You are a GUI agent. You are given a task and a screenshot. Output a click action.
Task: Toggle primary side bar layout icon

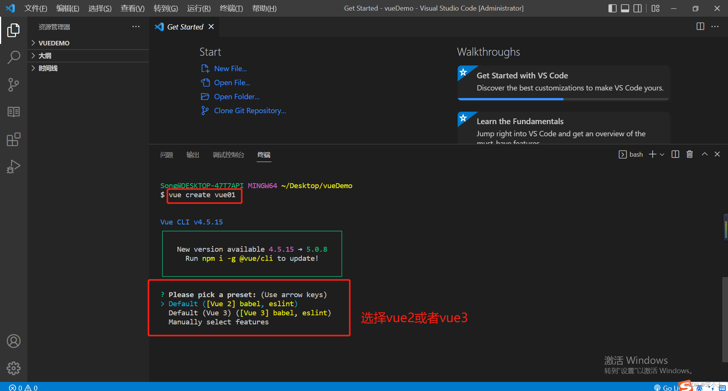(612, 8)
